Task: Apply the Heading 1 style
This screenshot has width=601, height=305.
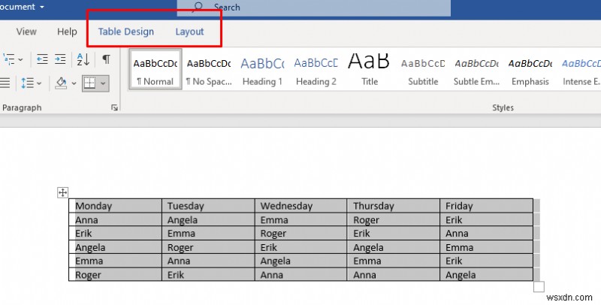Action: (262, 70)
